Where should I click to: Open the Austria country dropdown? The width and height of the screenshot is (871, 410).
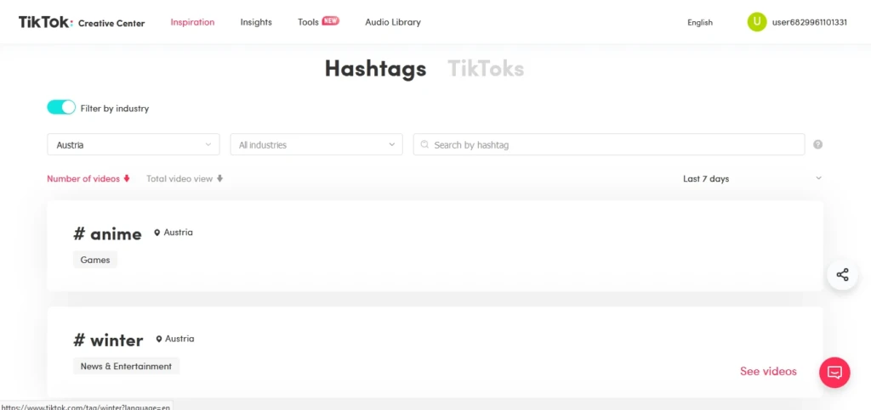pos(134,144)
